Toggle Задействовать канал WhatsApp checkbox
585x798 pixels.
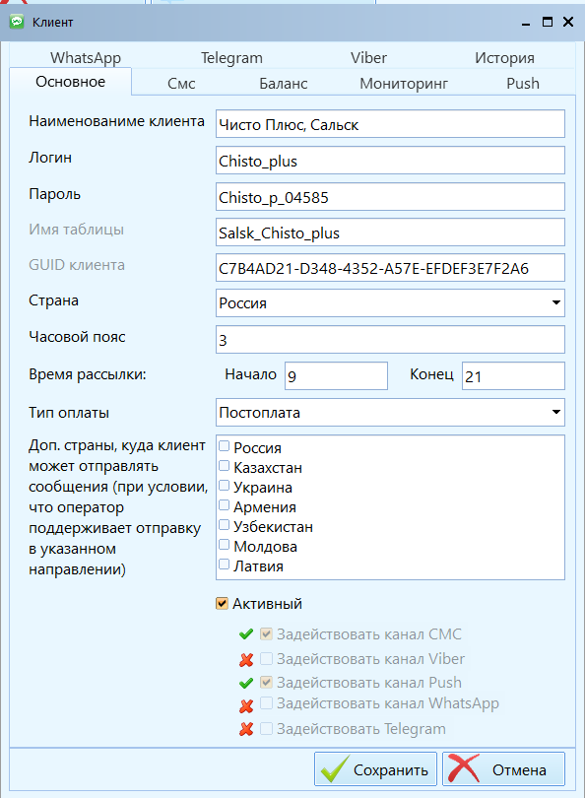pyautogui.click(x=266, y=703)
